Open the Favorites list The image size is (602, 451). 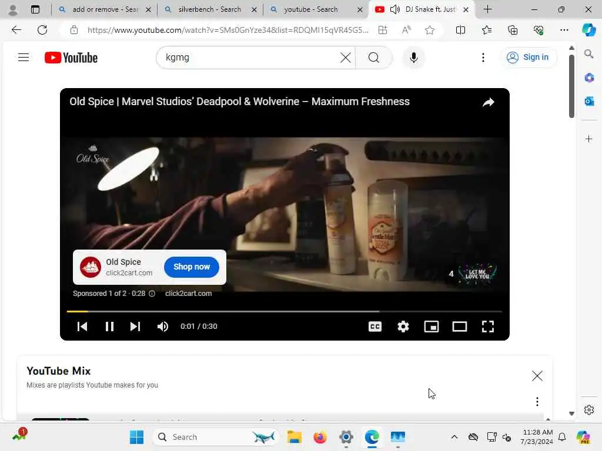[486, 30]
